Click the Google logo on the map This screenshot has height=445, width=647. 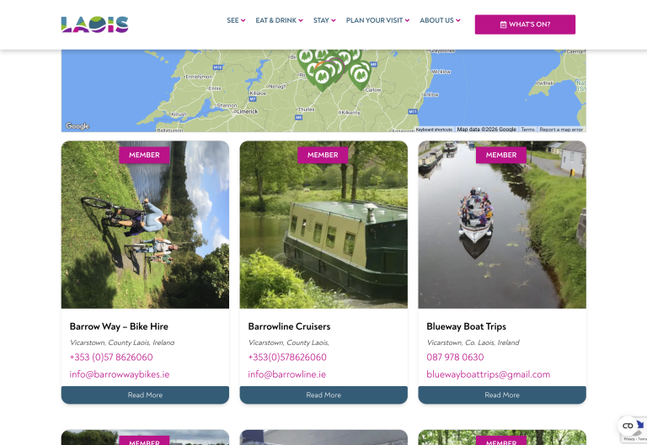(x=78, y=125)
